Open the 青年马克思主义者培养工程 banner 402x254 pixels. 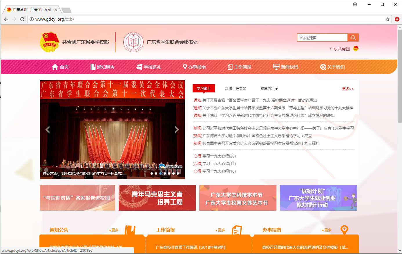pos(157,198)
